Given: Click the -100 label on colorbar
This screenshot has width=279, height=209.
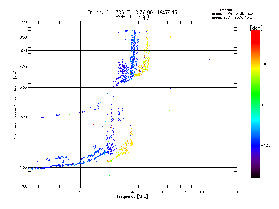Looking at the screenshot, I should click(x=265, y=145).
